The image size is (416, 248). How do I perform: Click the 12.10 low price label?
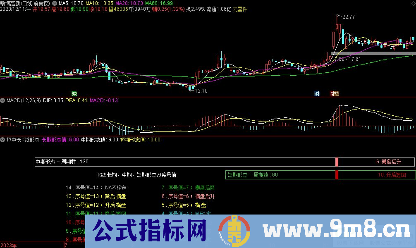(x=201, y=91)
